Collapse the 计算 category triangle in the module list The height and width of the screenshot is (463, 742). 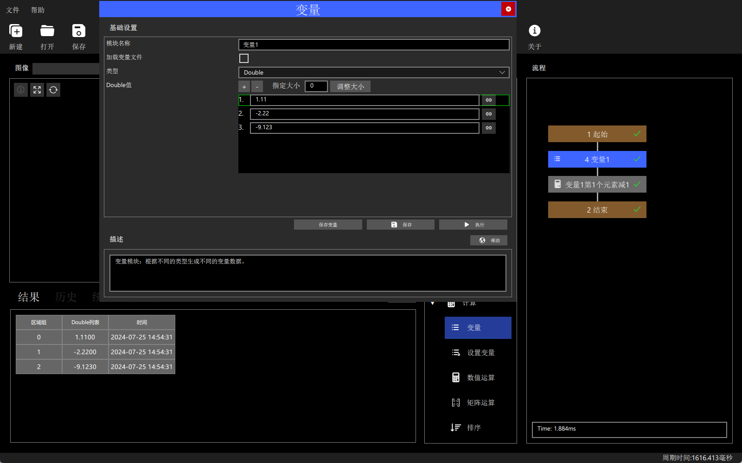click(432, 303)
